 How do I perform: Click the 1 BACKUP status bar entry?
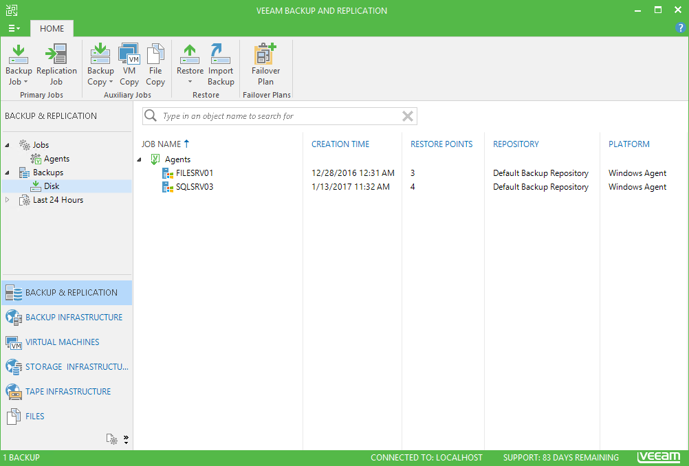21,458
